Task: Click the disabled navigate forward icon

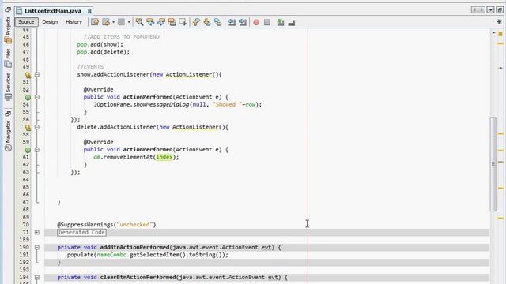Action: 121,22
